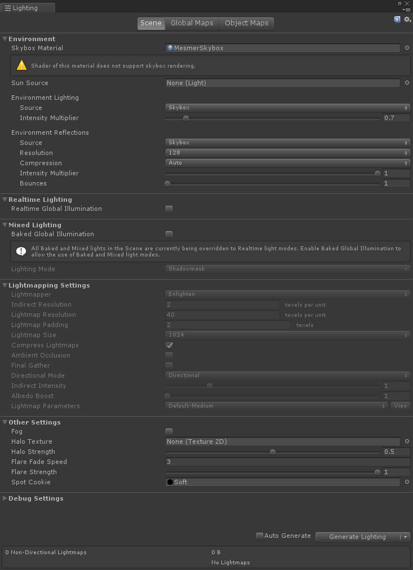Open the Lighting panel context menu gear
The height and width of the screenshot is (570, 413).
point(407,20)
